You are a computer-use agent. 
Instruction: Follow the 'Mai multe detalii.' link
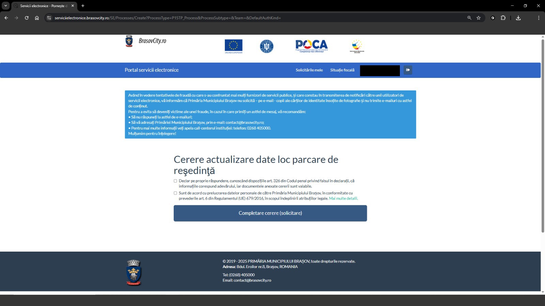click(x=343, y=199)
